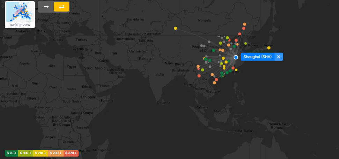
Task: Select the isolated yellow dot near Kyrgyzstan
Action: coord(175,28)
